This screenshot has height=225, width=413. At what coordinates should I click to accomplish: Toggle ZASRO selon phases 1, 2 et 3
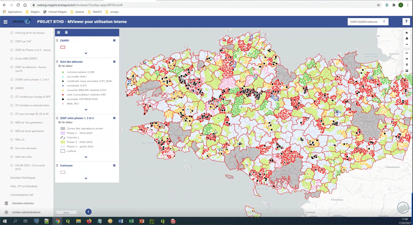12,79
